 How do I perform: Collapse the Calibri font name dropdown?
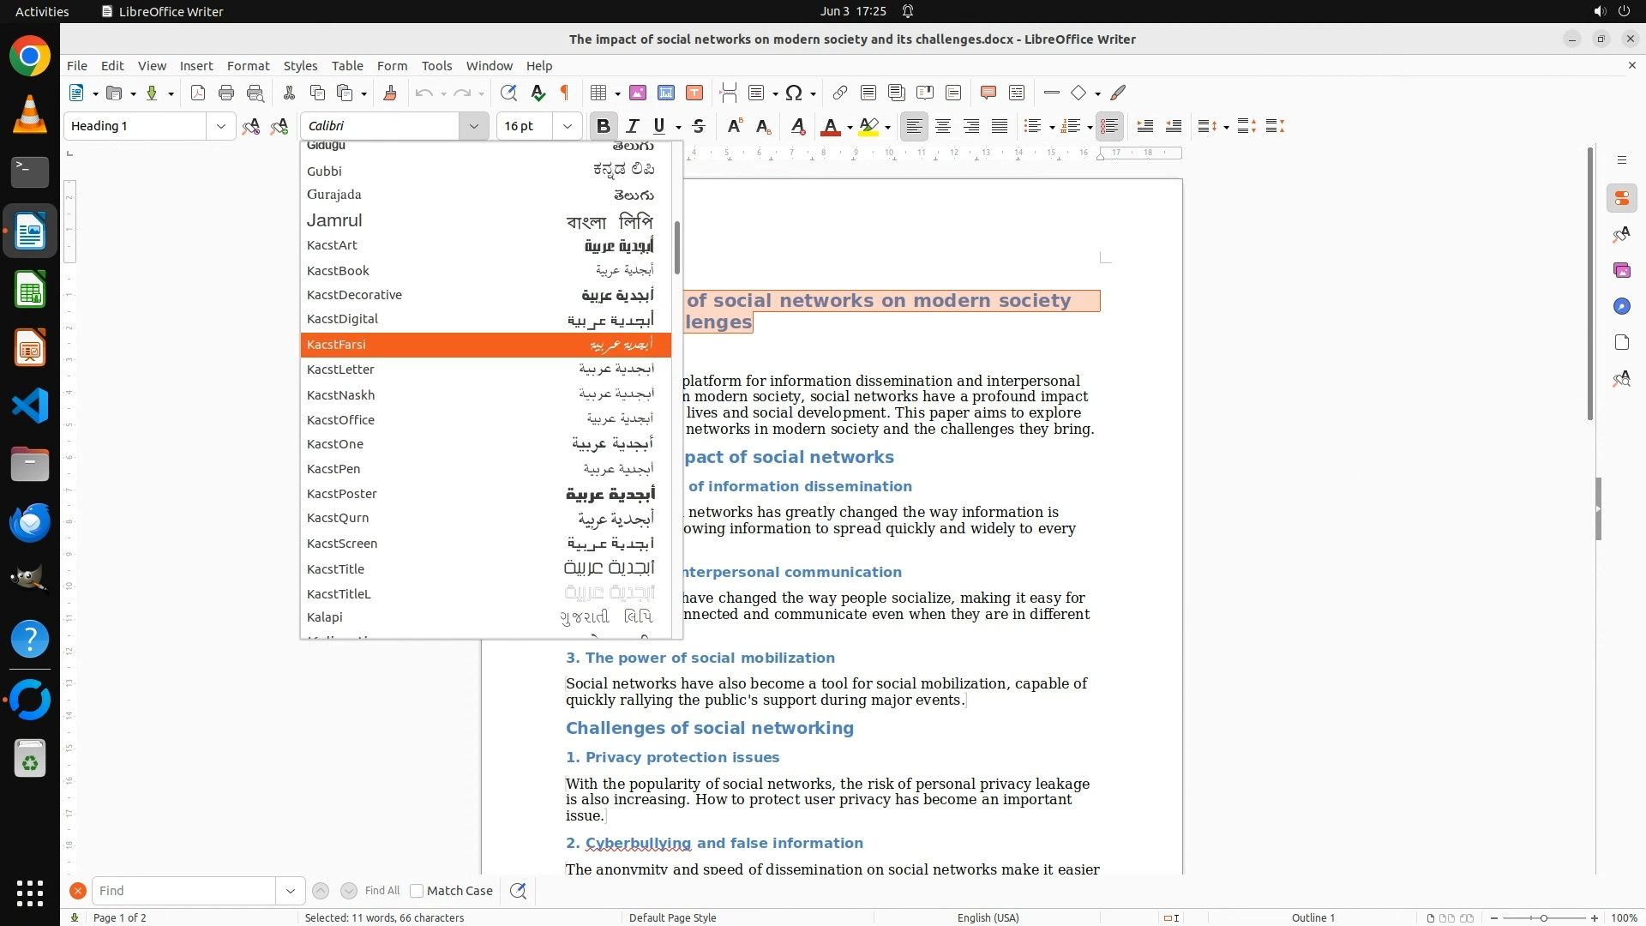click(x=473, y=127)
